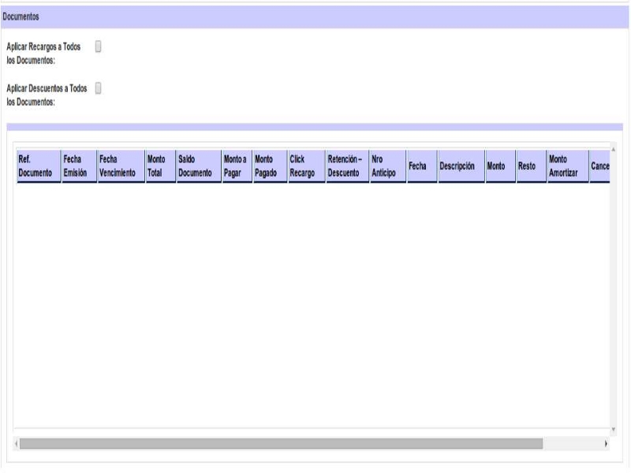
Task: Click the Descripción column header
Action: (460, 166)
